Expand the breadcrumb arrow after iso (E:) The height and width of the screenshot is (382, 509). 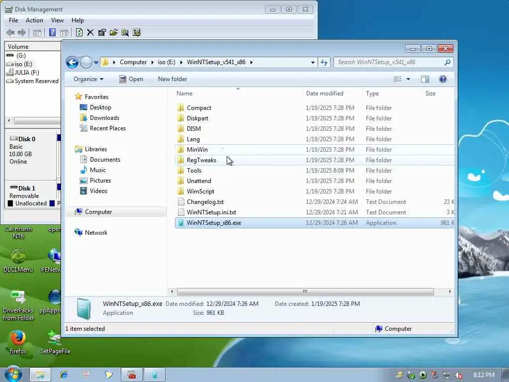coord(181,62)
